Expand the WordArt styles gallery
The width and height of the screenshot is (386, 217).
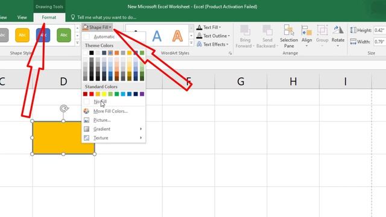coord(191,43)
